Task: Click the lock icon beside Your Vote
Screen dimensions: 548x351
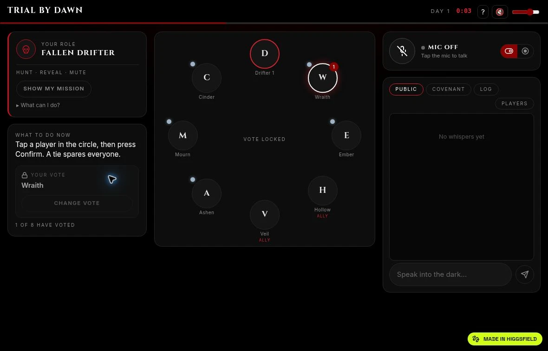Action: click(25, 175)
